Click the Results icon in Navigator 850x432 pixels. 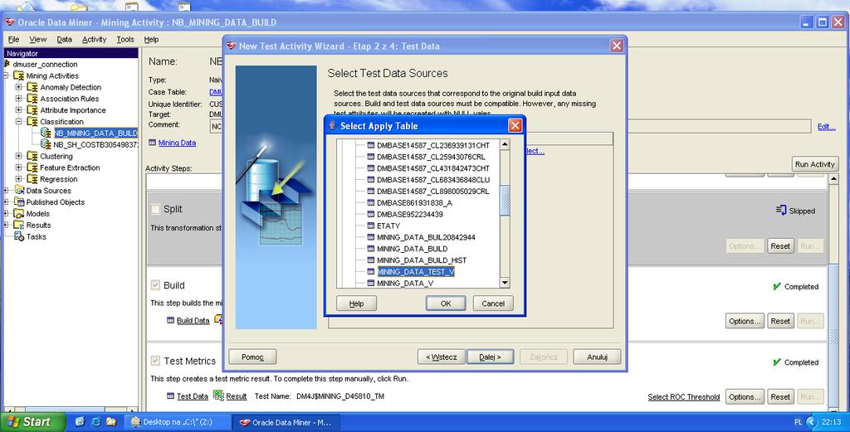(19, 226)
